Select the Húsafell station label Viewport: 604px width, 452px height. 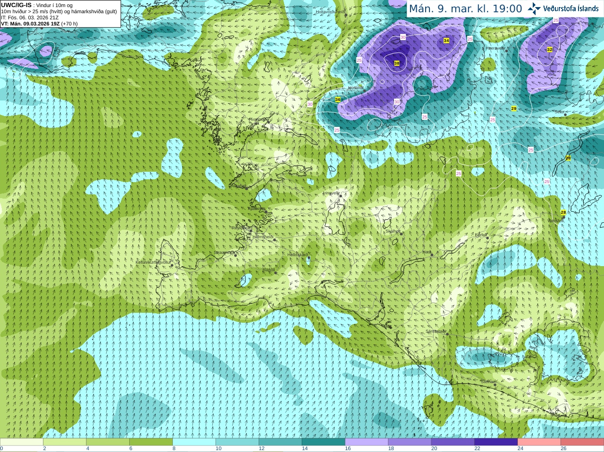[356, 88]
